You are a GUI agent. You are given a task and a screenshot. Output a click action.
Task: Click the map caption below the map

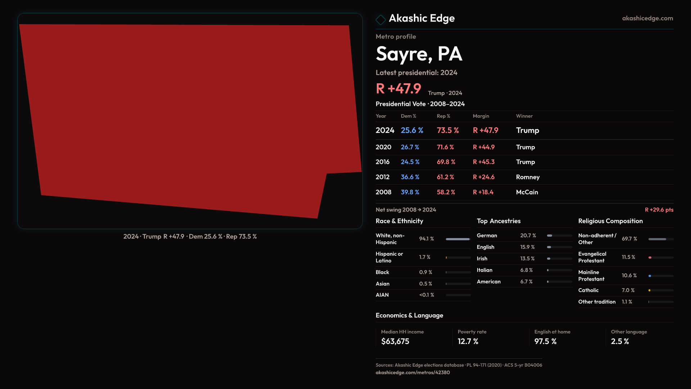click(x=190, y=237)
